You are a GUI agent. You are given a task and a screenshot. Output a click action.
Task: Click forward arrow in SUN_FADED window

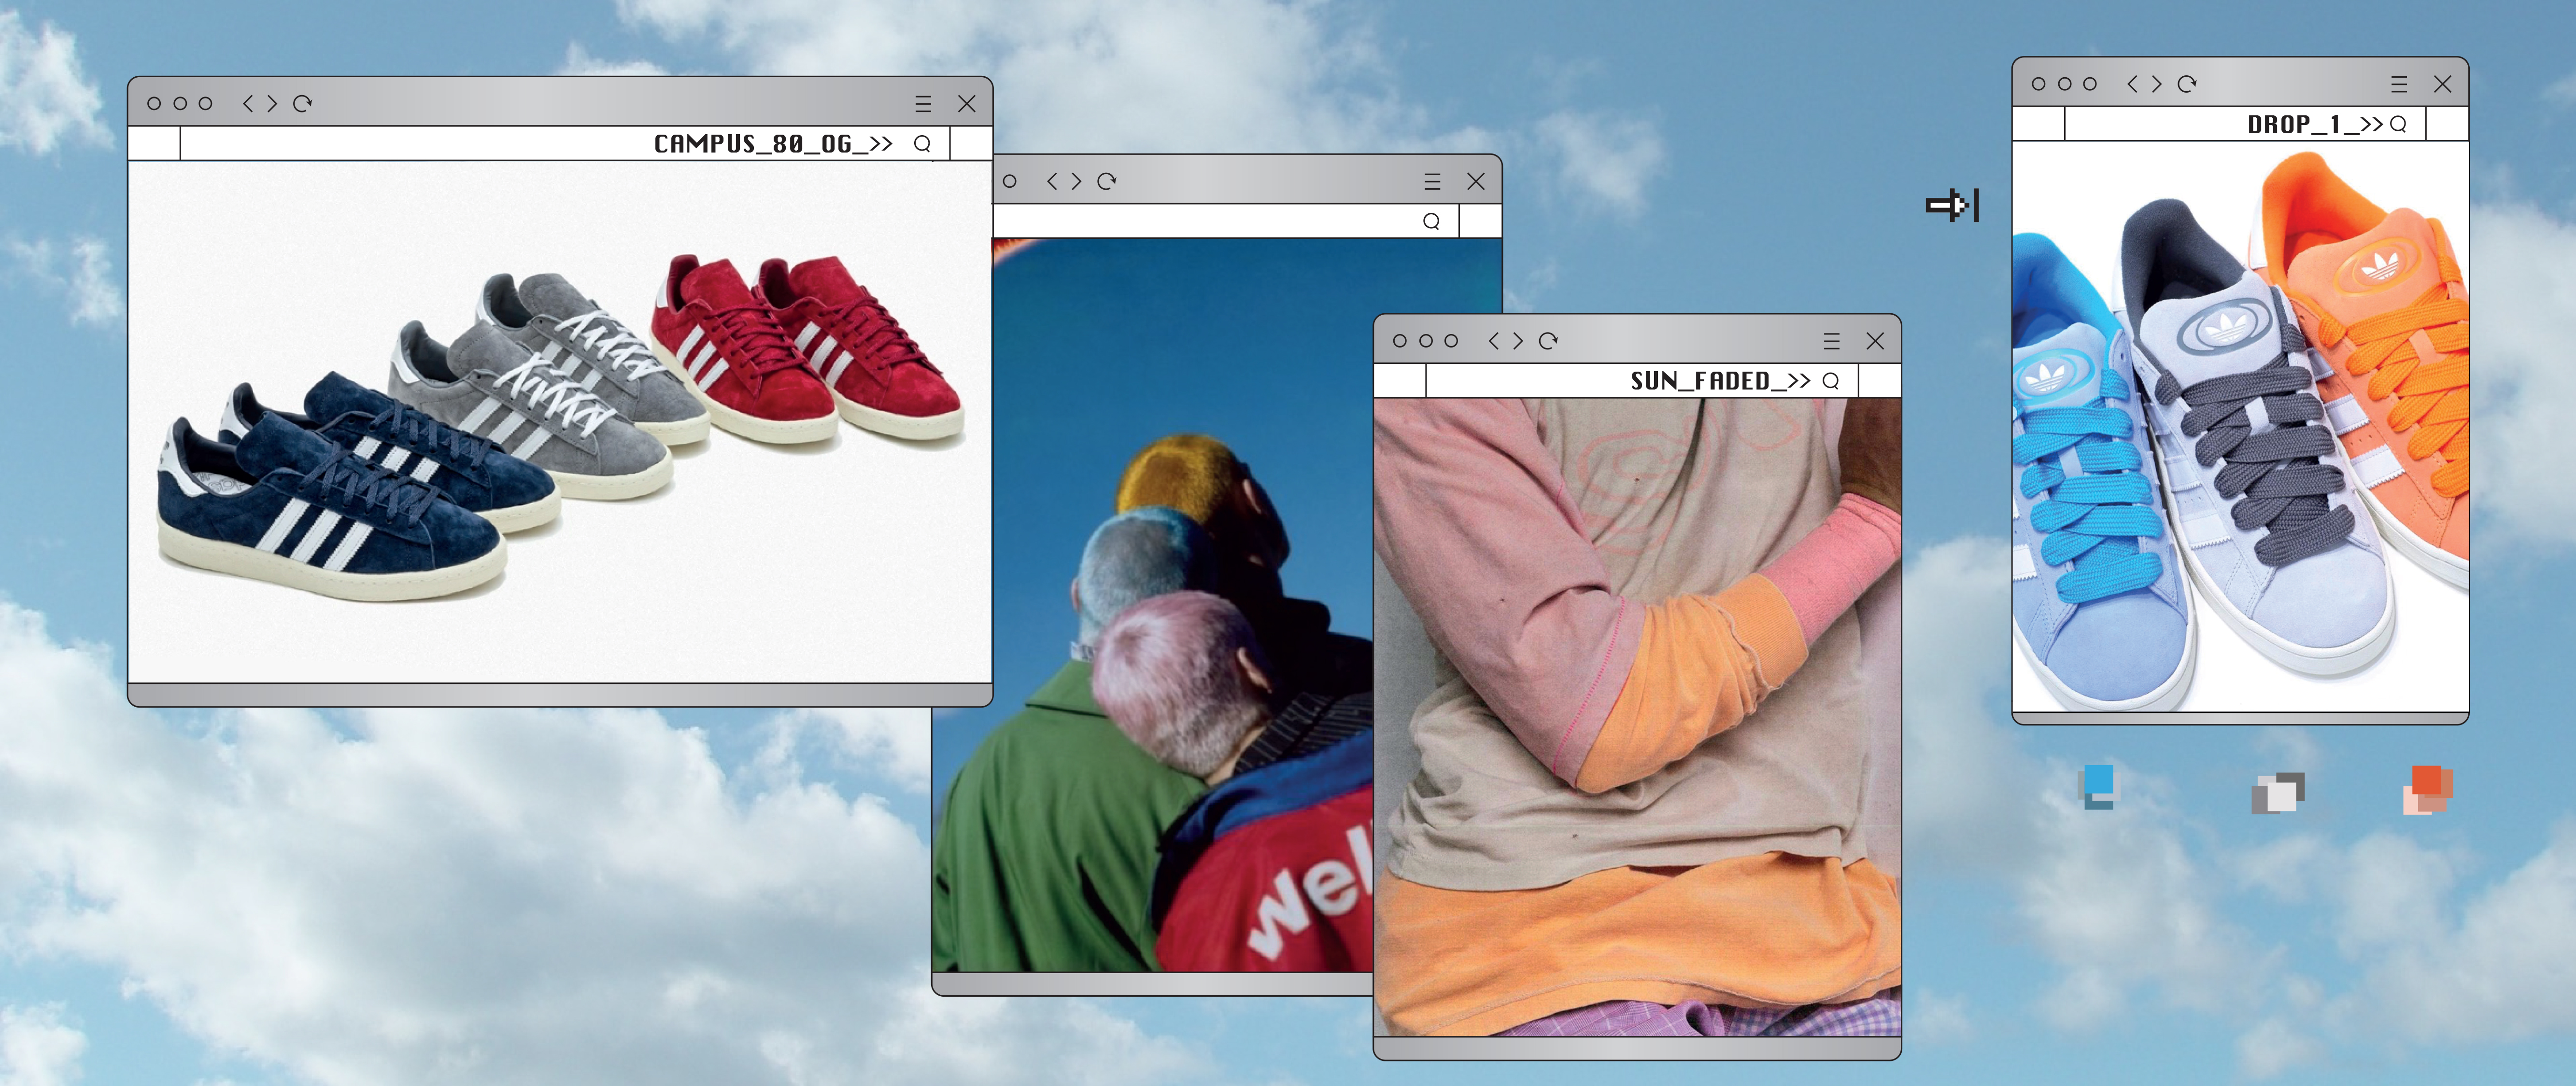point(1518,342)
